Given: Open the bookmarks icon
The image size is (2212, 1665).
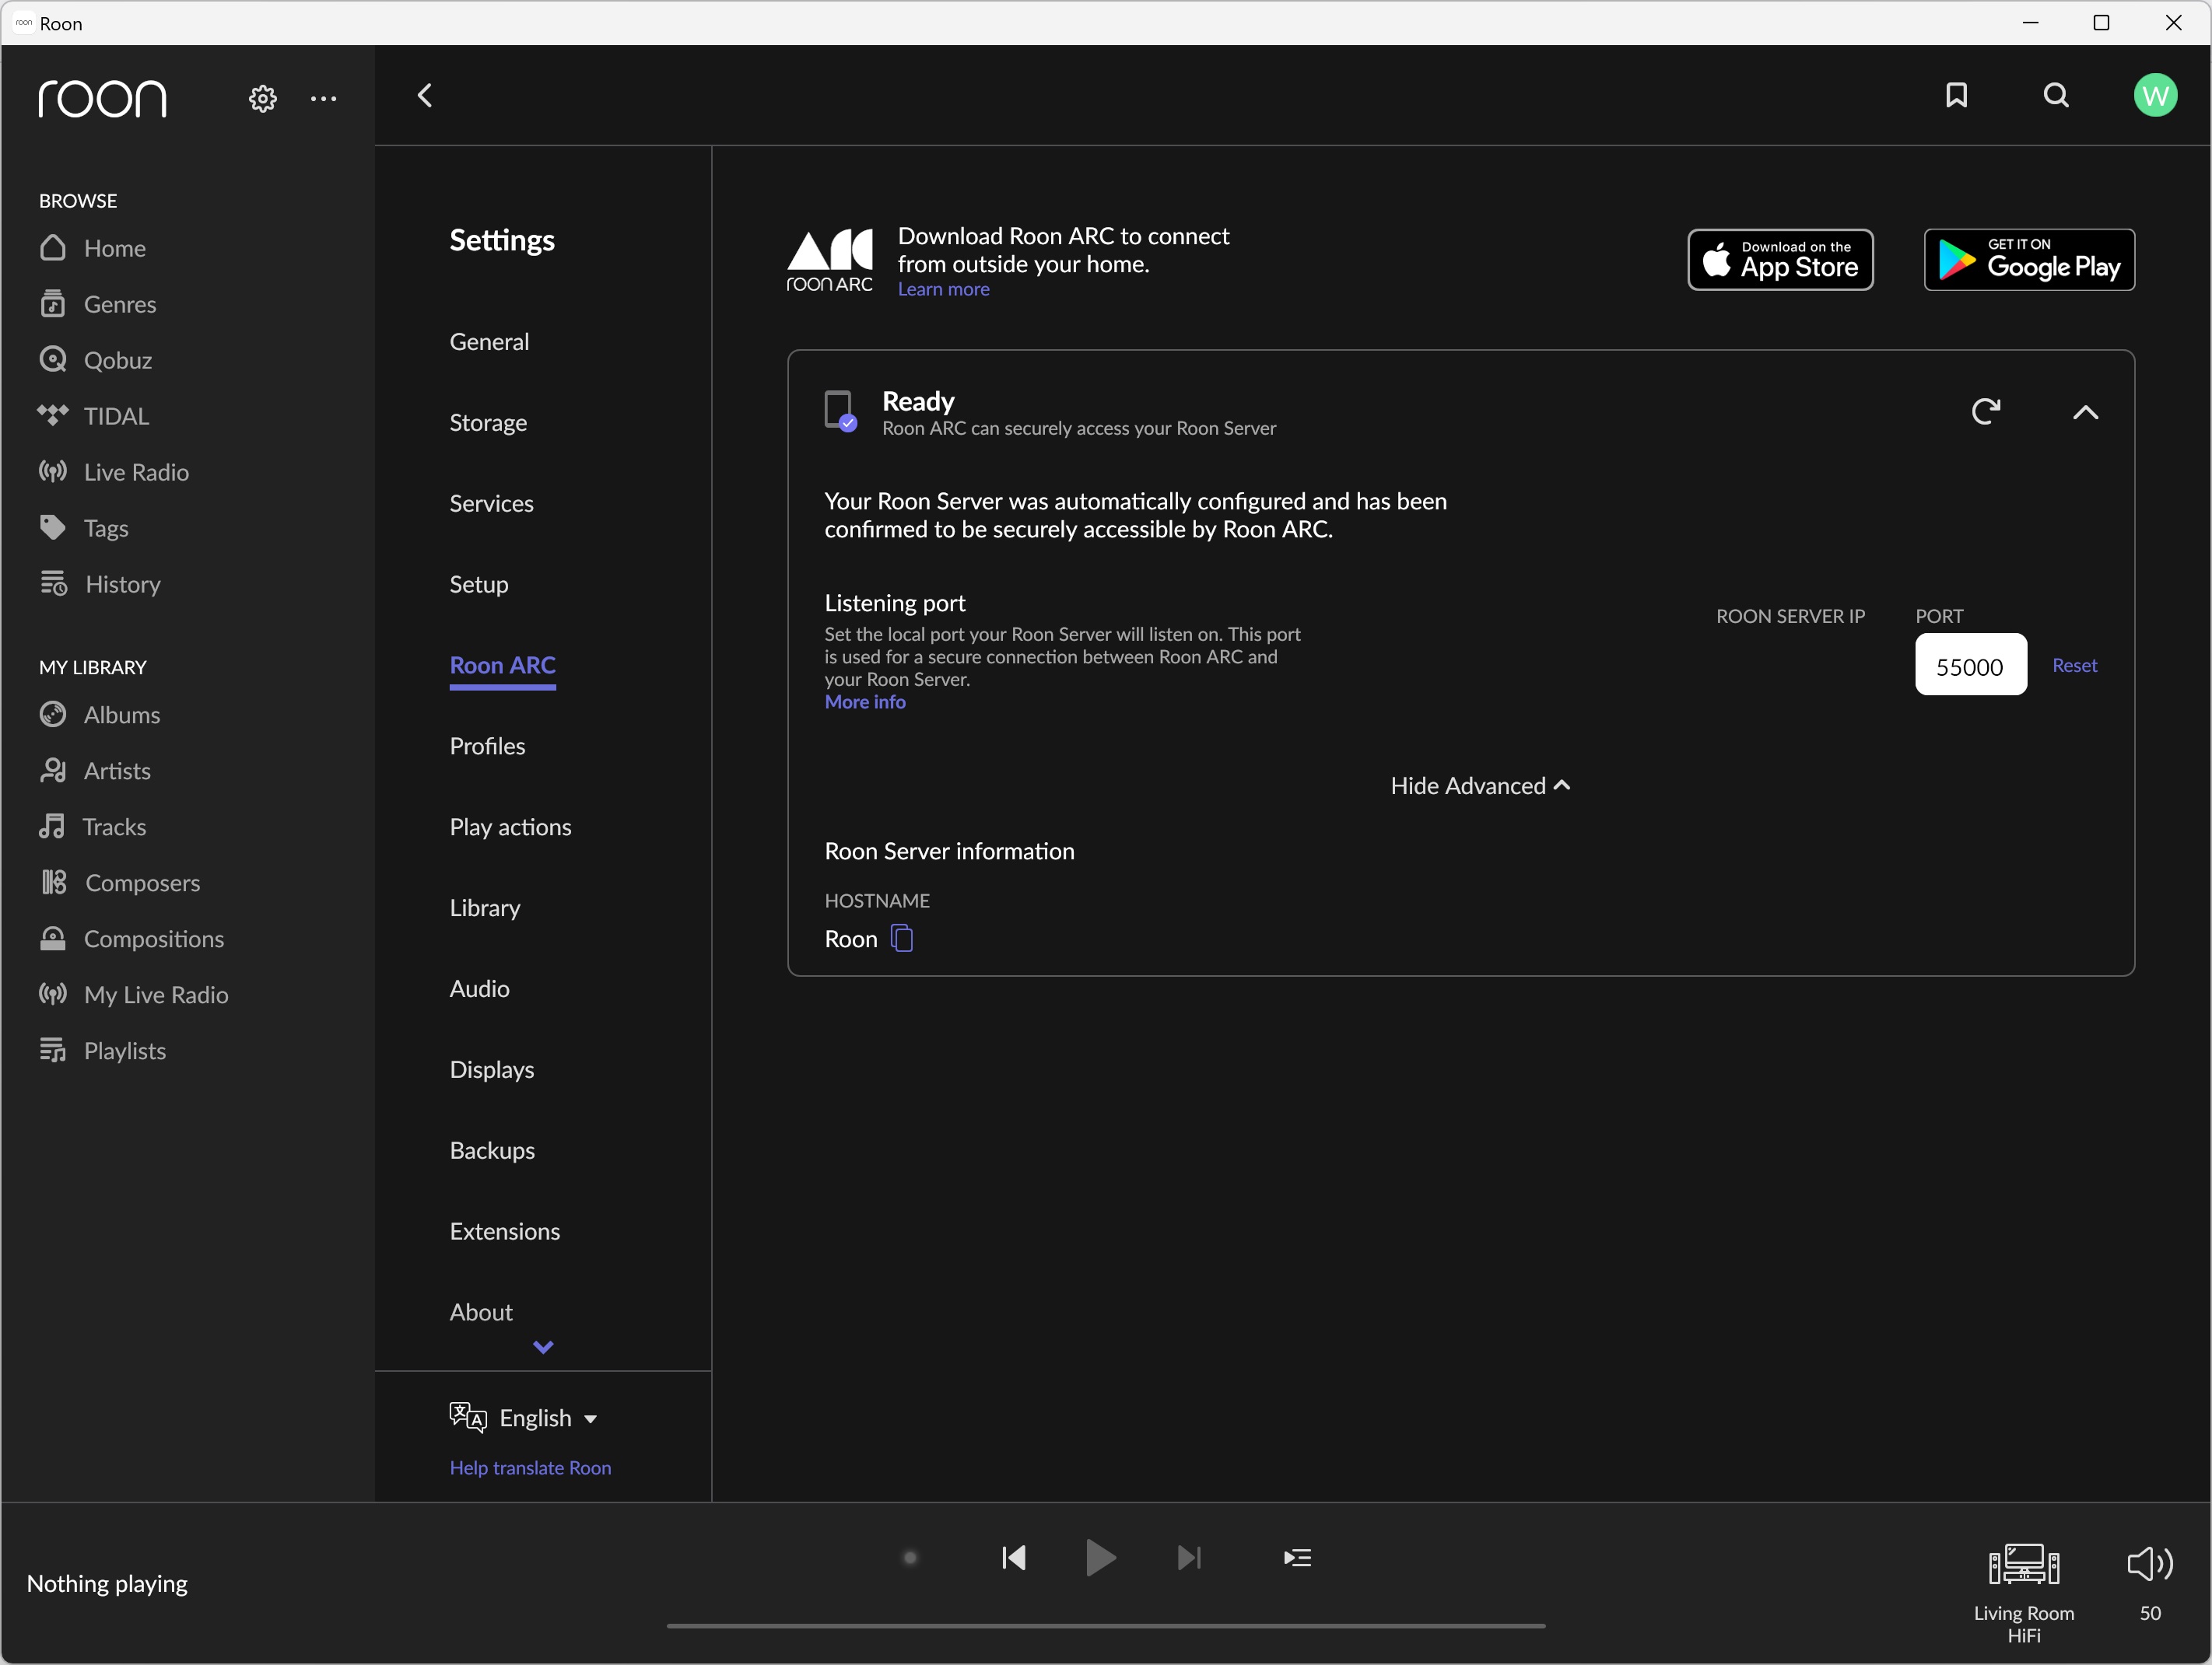Looking at the screenshot, I should [x=1956, y=96].
